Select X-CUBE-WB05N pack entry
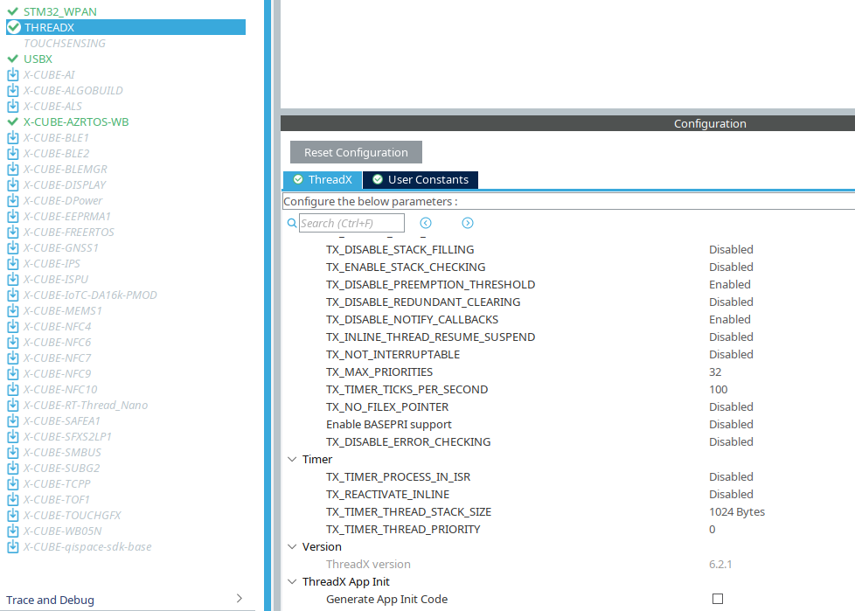The image size is (855, 611). (x=62, y=531)
